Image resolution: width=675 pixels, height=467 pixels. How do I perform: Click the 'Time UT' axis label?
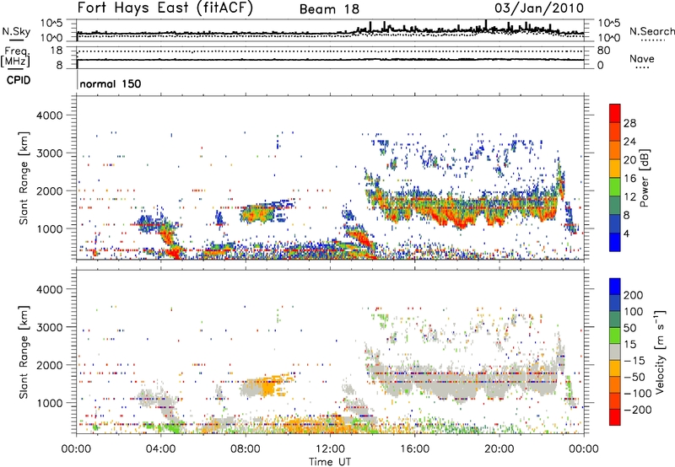click(x=330, y=461)
